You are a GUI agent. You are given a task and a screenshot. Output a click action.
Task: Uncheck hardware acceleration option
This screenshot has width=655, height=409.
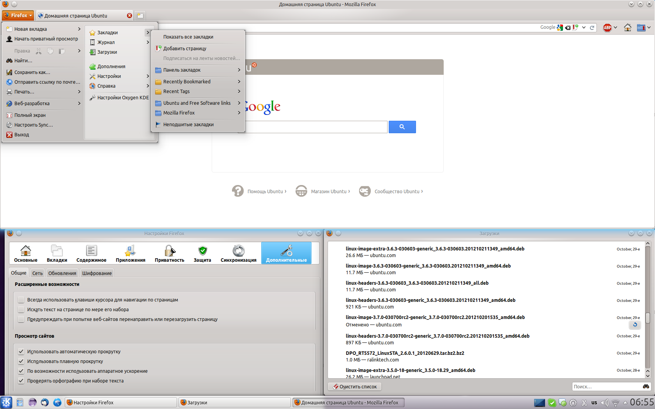(x=21, y=371)
